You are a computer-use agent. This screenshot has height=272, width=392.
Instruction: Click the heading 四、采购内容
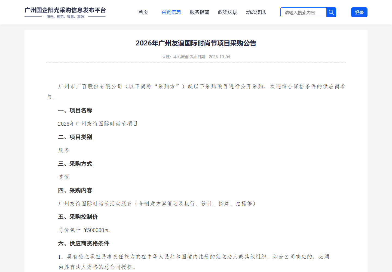(75, 190)
